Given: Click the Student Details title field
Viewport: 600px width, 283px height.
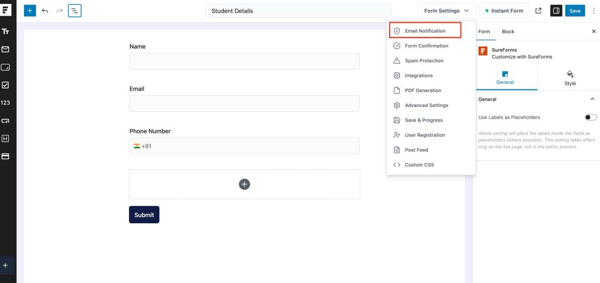Looking at the screenshot, I should pyautogui.click(x=298, y=11).
